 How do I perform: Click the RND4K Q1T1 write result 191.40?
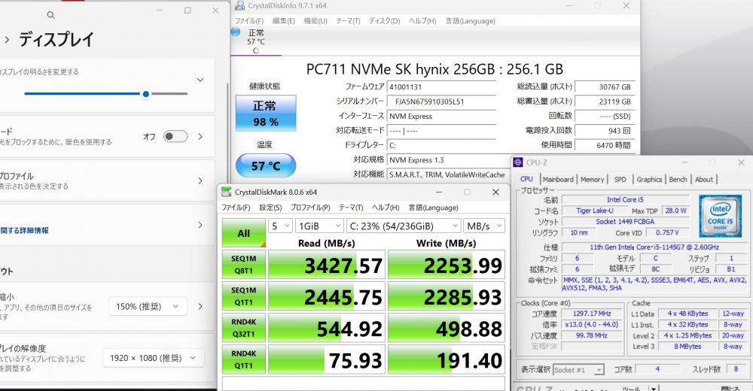pyautogui.click(x=446, y=360)
